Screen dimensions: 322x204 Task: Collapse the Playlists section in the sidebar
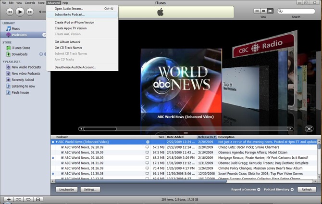[x=4, y=62]
